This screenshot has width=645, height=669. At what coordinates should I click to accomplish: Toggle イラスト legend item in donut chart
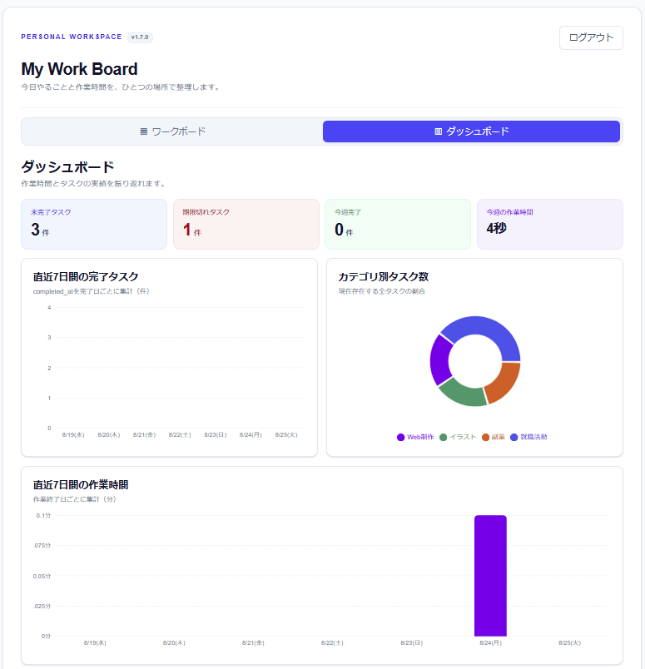tap(458, 437)
